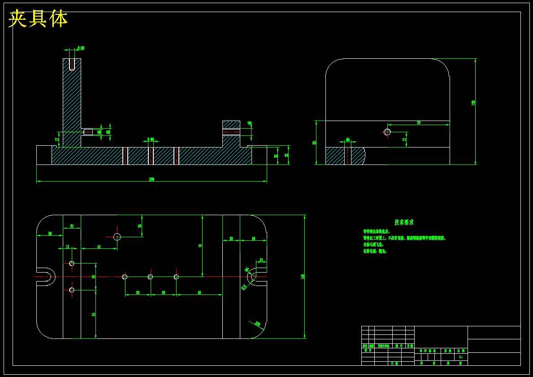Viewport: 533px width, 377px height.
Task: Select the 技术要求 heading text
Action: tap(404, 222)
